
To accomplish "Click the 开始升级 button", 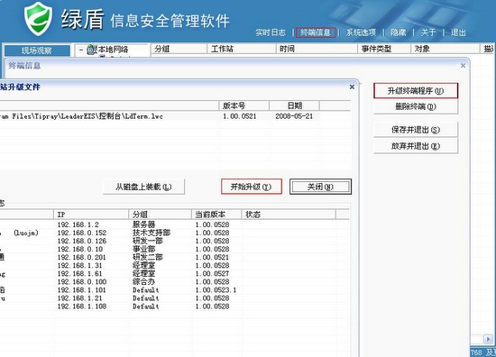I will pyautogui.click(x=252, y=187).
